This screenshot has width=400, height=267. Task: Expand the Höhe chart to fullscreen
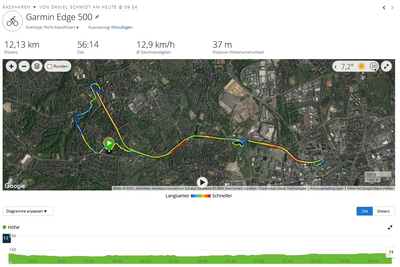(390, 227)
